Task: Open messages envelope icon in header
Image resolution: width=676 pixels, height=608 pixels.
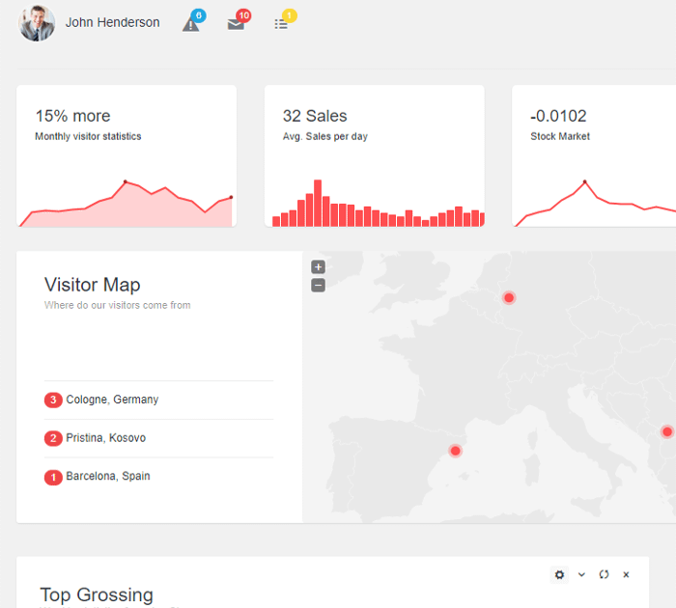Action: (x=236, y=23)
